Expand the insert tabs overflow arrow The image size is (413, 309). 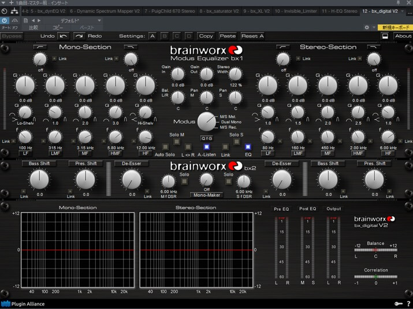[402, 11]
